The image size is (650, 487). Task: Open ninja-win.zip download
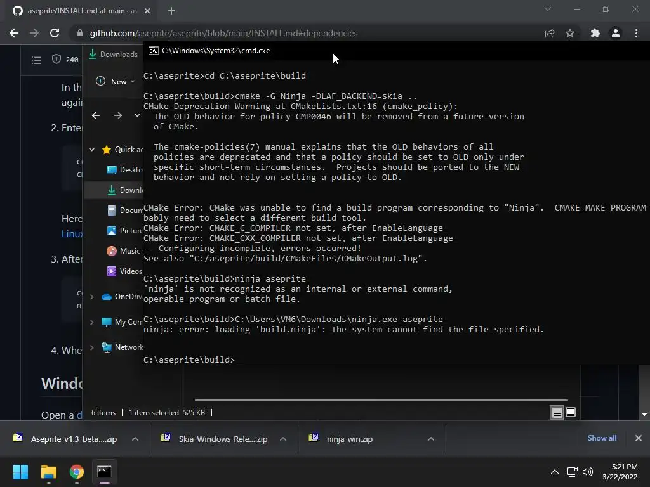(342, 439)
